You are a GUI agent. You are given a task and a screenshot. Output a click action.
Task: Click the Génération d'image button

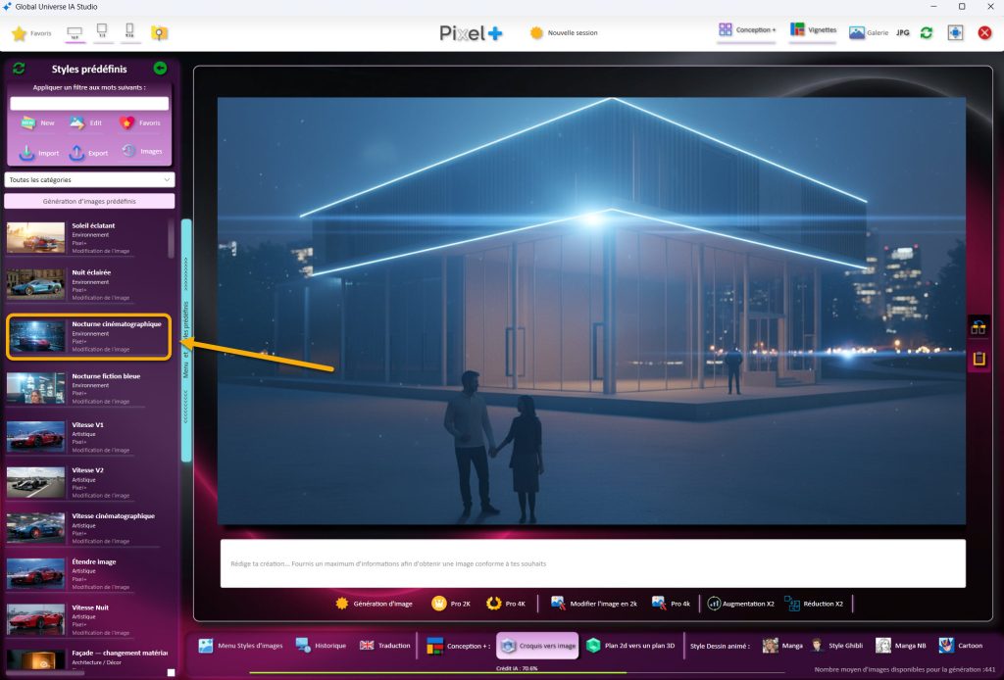(374, 604)
